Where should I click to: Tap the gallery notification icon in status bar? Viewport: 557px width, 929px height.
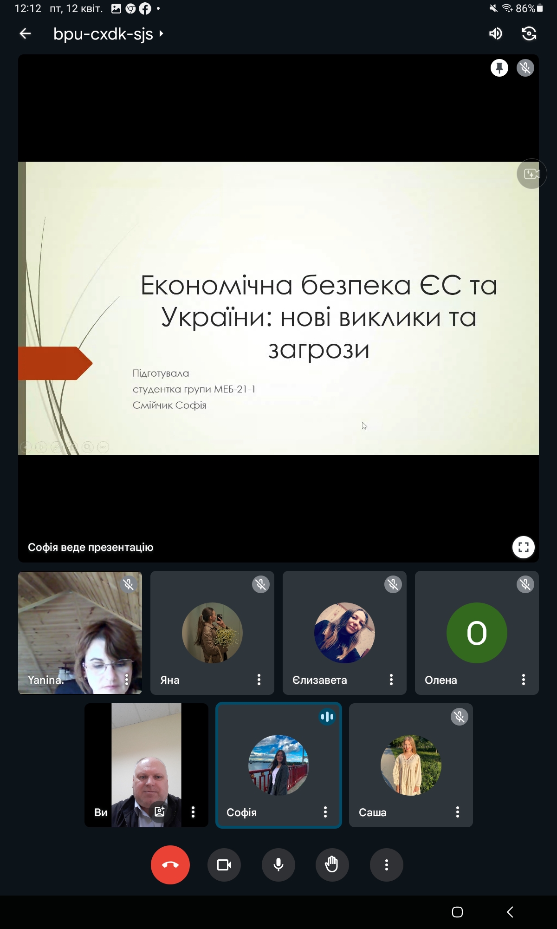116,8
